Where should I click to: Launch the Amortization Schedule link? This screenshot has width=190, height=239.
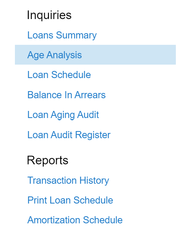[x=75, y=220]
